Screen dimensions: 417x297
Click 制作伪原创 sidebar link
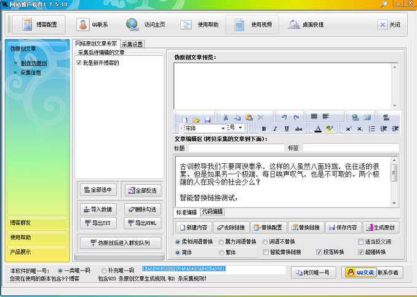(34, 63)
